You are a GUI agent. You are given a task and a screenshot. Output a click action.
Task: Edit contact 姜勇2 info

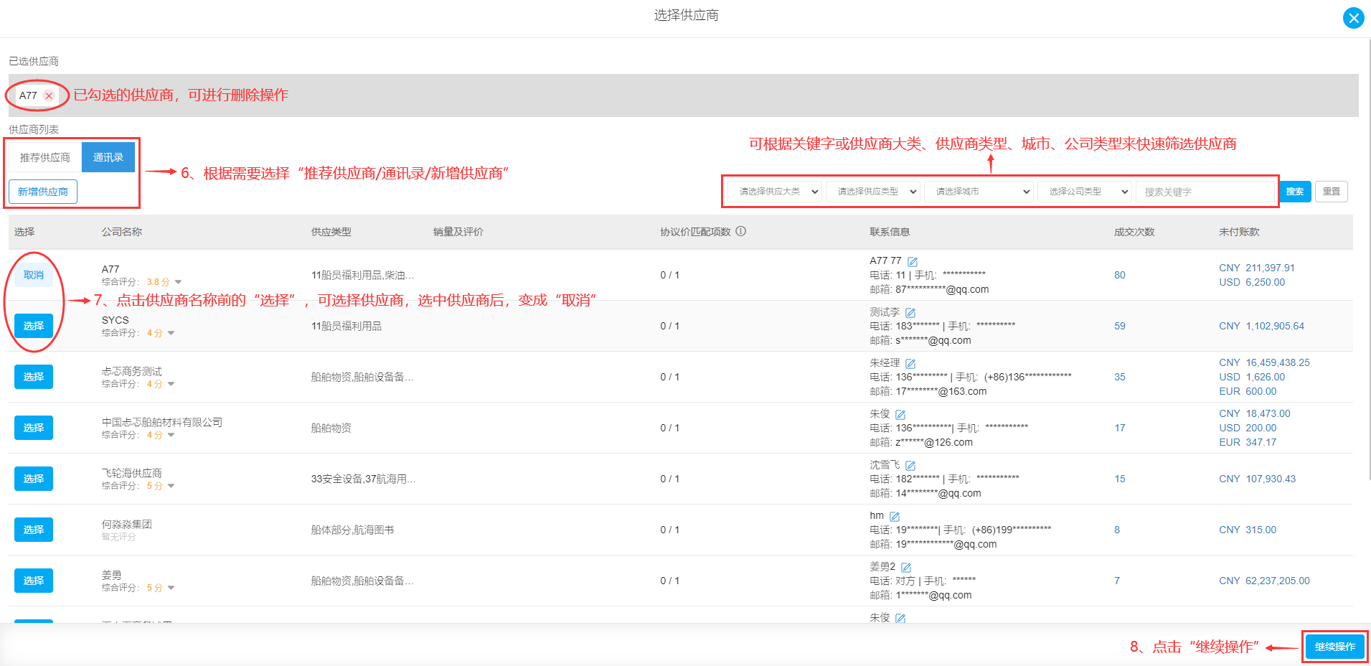click(x=906, y=568)
